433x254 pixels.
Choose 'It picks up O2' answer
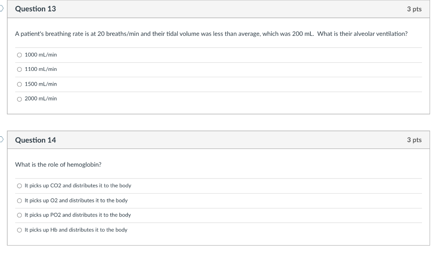tap(19, 201)
